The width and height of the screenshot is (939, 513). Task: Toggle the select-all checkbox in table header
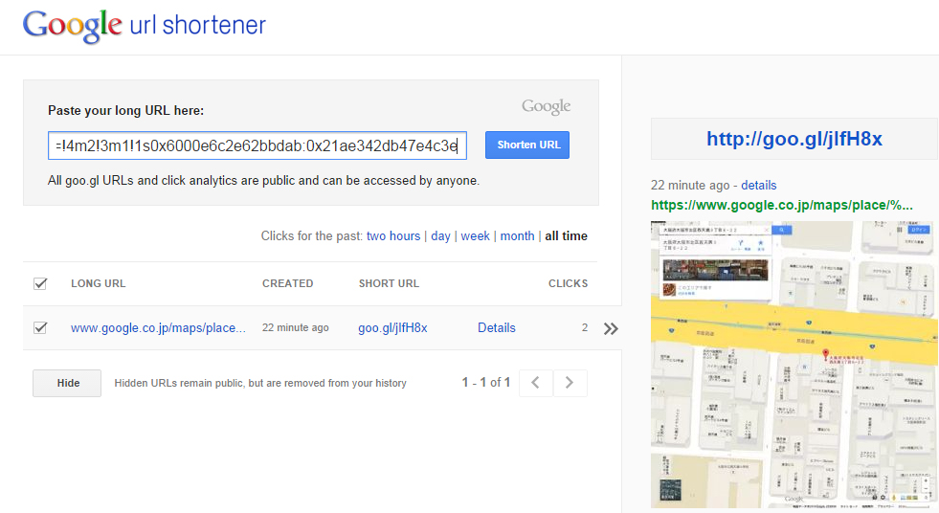coord(40,283)
